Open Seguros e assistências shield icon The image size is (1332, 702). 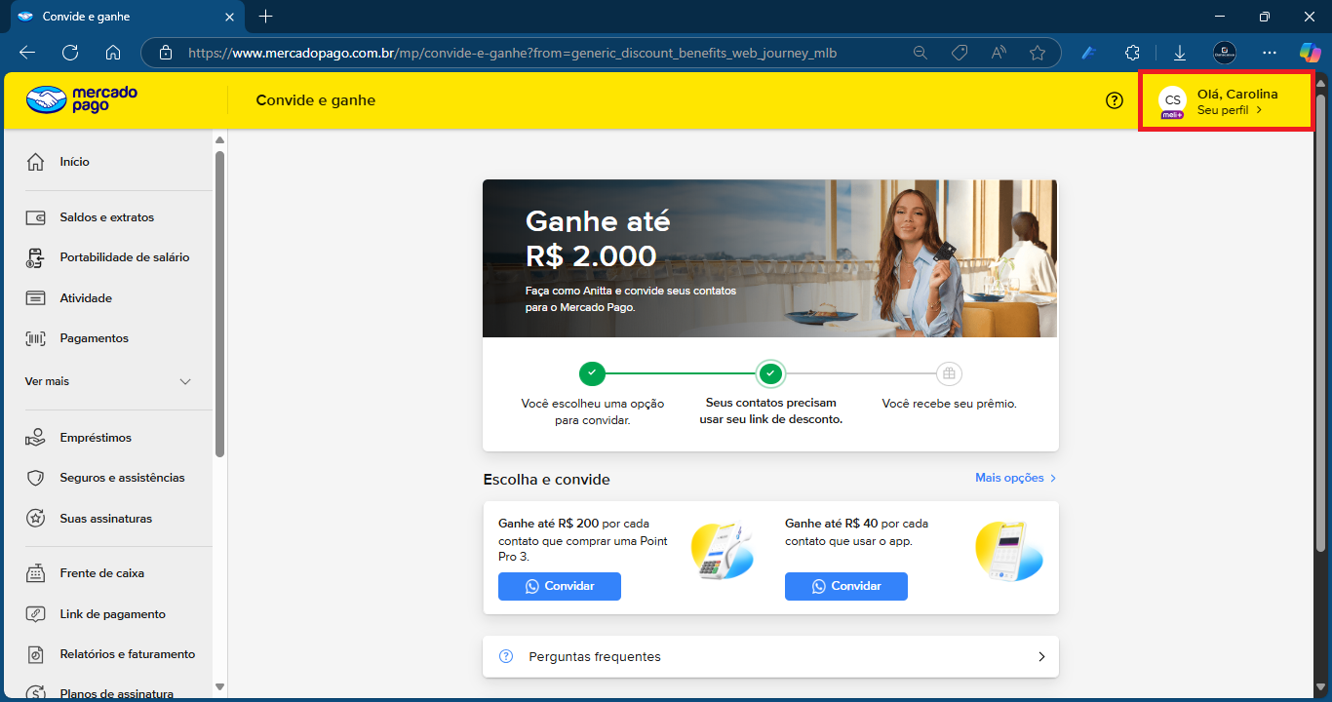[x=36, y=478]
